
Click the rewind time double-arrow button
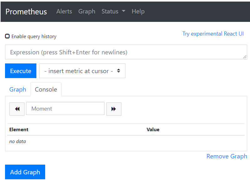[x=17, y=109]
